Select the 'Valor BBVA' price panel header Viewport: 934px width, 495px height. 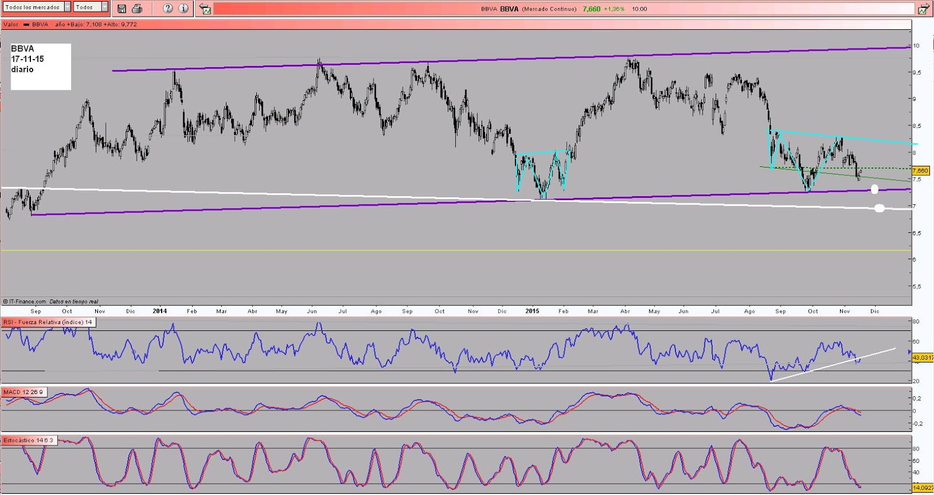[x=456, y=25]
